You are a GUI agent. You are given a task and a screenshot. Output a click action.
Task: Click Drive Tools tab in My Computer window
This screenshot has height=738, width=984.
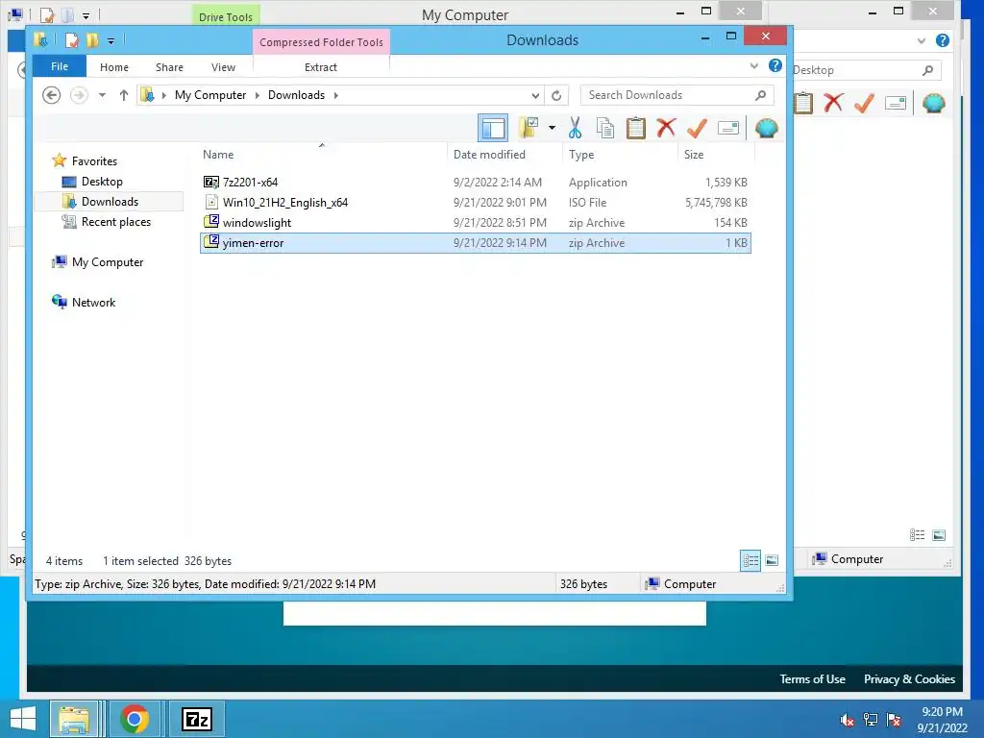point(225,17)
